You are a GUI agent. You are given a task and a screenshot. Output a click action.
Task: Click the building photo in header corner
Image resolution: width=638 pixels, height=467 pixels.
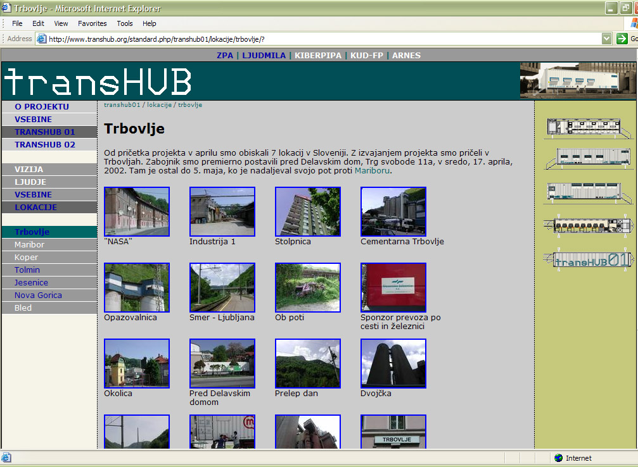coord(578,80)
